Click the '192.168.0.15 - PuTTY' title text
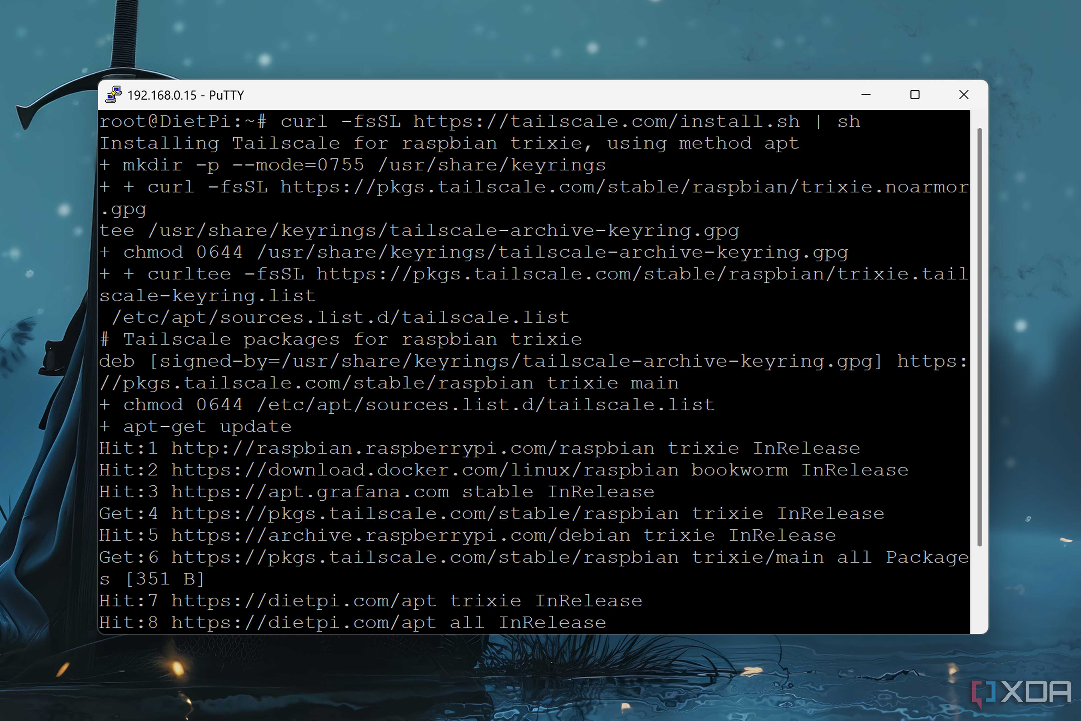The image size is (1081, 721). click(186, 95)
